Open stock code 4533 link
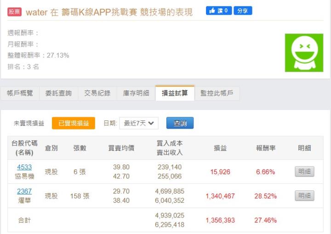 coord(24,167)
